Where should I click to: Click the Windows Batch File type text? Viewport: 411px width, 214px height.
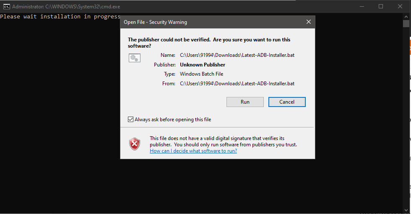point(201,74)
